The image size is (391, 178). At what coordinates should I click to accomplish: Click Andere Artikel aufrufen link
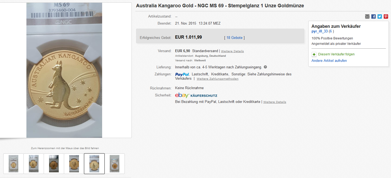(x=329, y=61)
